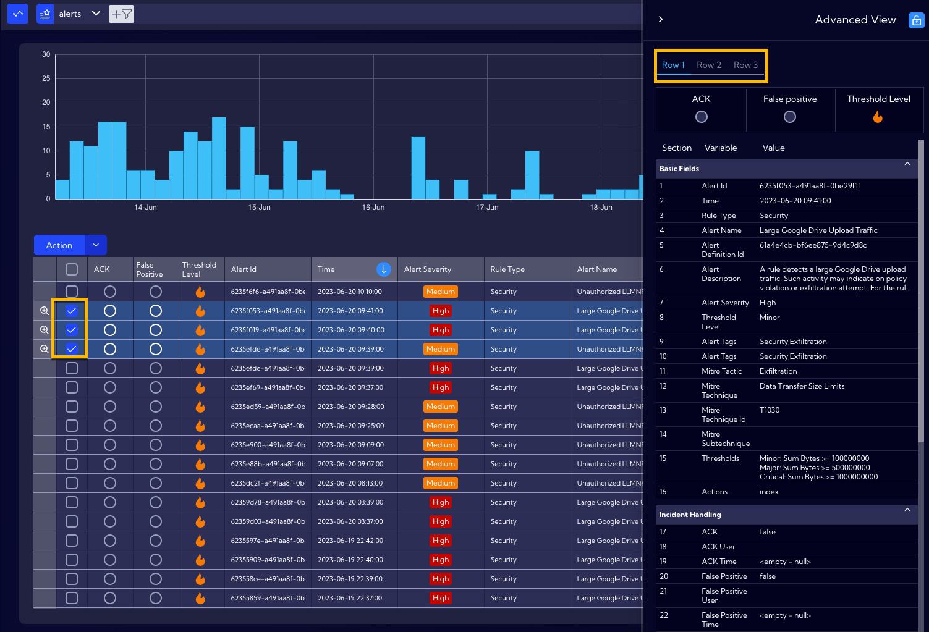Click the flame icon in the 09:37:00 row
The width and height of the screenshot is (929, 632).
200,387
